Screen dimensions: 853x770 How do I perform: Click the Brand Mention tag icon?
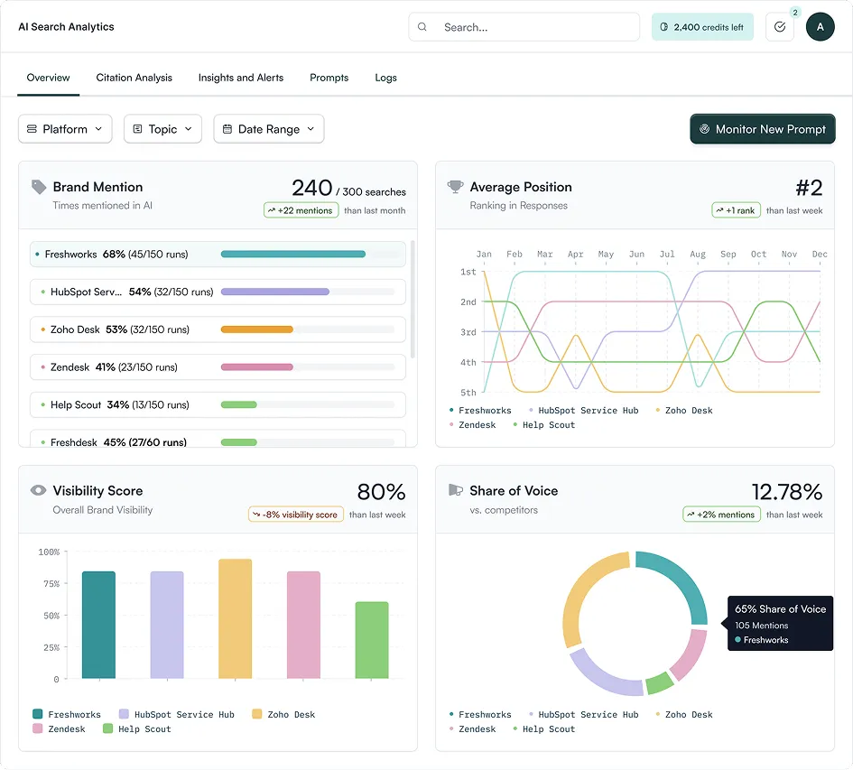point(39,187)
